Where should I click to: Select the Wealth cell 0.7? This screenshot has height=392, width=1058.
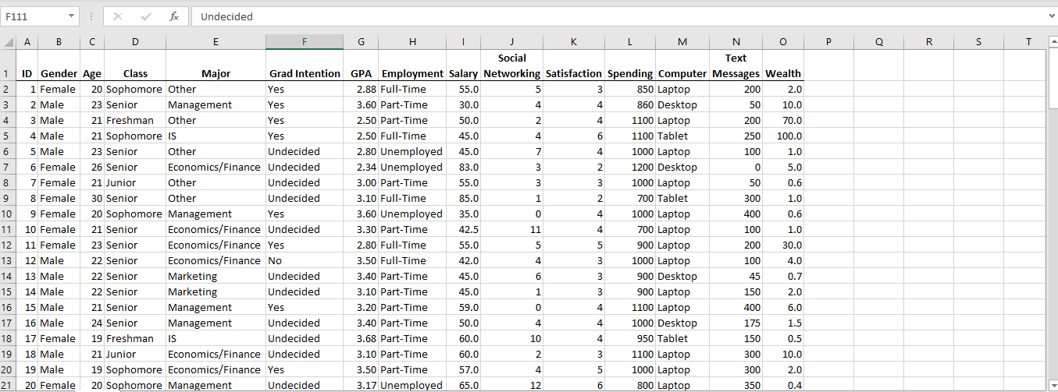click(783, 276)
